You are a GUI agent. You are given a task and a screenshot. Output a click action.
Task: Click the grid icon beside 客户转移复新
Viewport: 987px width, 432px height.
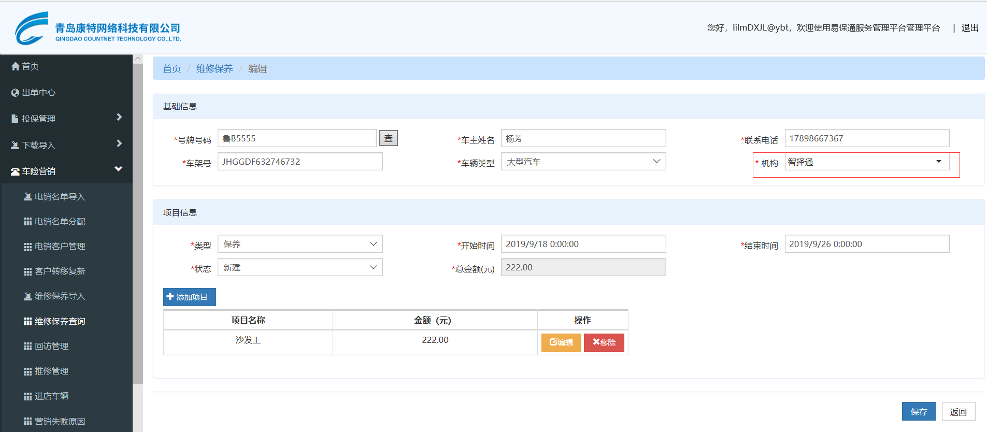pos(28,271)
